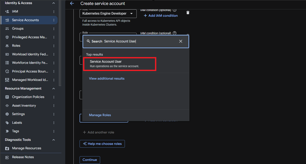Open Privileged Access Manager sidebar item

coord(29,37)
